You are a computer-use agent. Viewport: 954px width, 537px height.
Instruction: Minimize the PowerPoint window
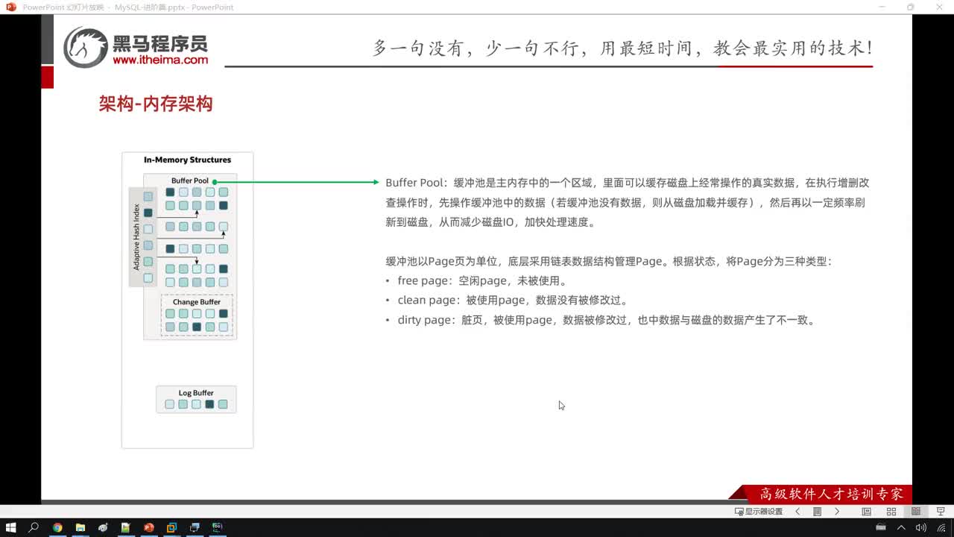pyautogui.click(x=883, y=7)
